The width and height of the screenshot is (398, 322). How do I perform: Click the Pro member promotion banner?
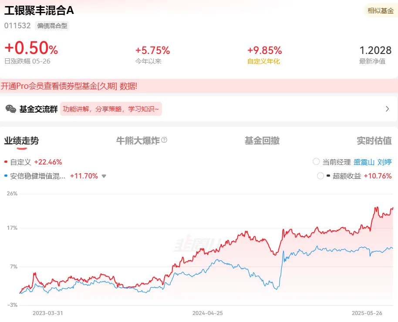tap(199, 86)
